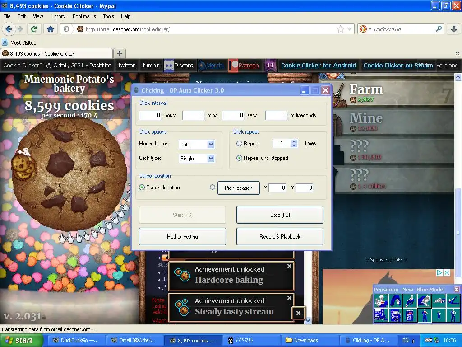Open the View menu
Viewport: 462px width, 347px height.
[38, 16]
